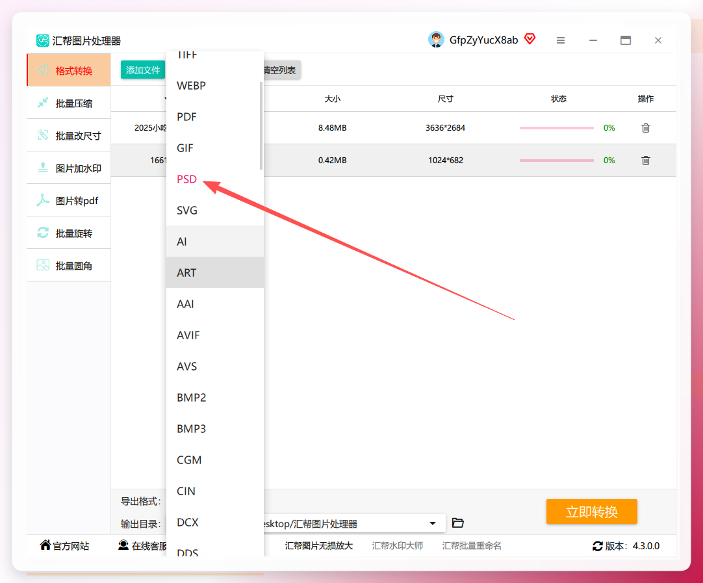Expand the output directory dropdown arrow
Screen dimensions: 703x583
coord(433,523)
